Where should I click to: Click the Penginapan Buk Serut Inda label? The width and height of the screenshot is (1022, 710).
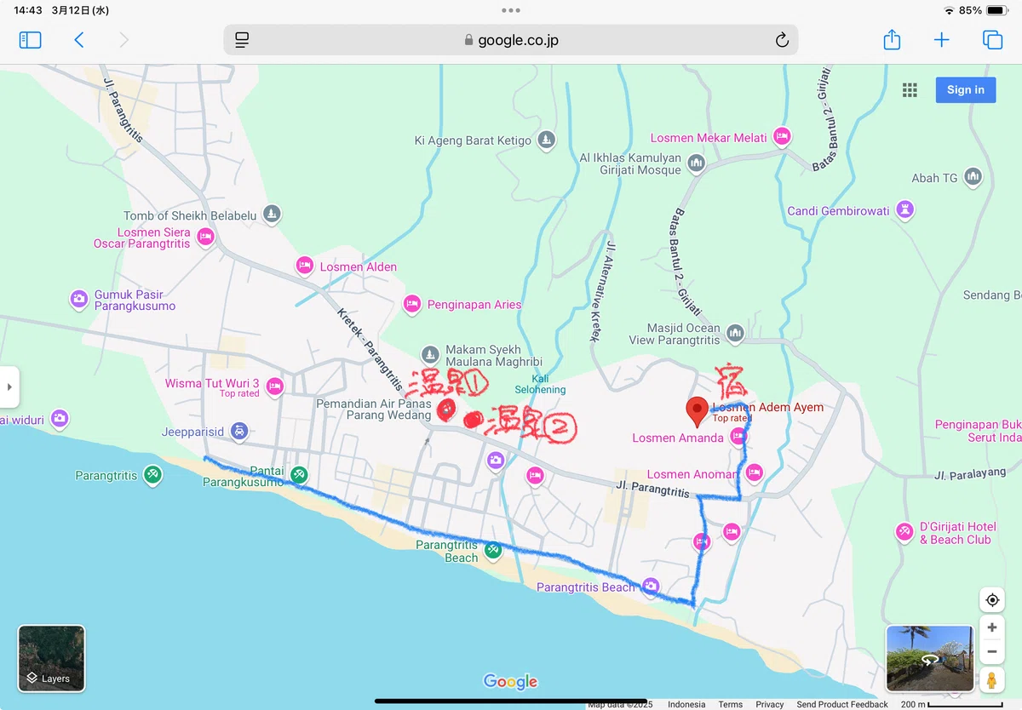pos(978,431)
